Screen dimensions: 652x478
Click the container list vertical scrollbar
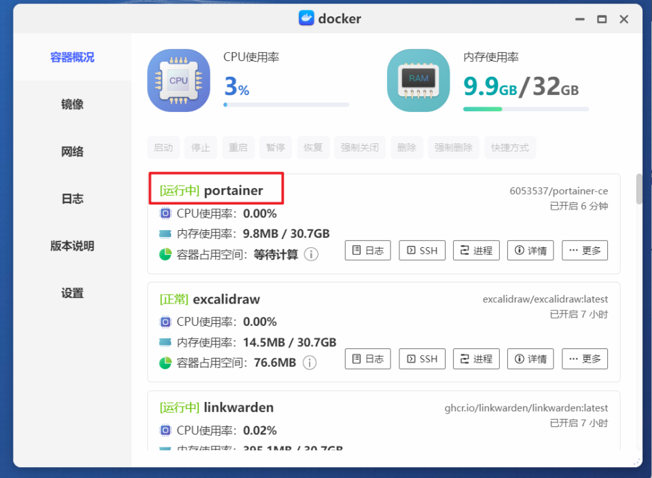tap(639, 189)
